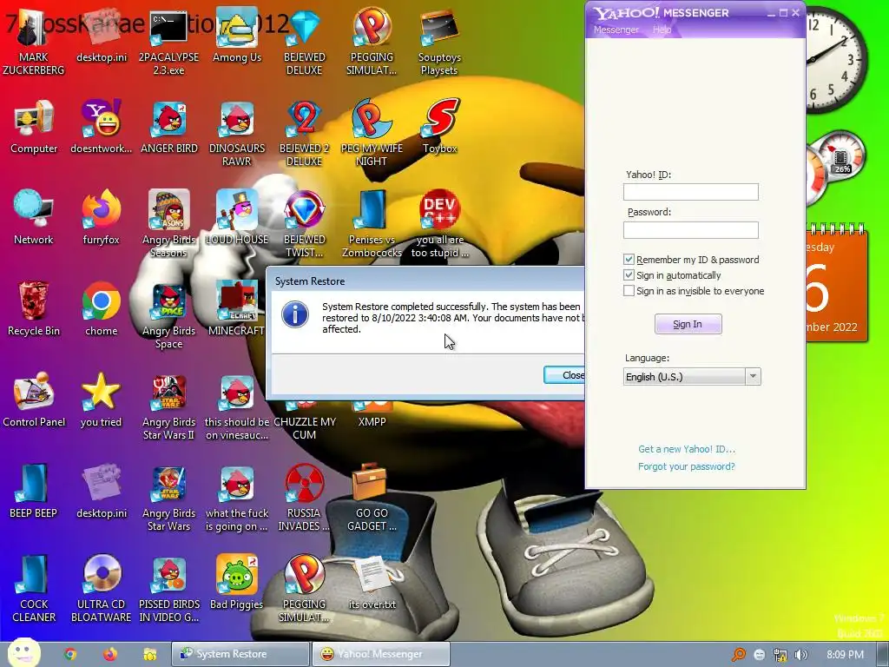Close the System Restore dialog
The width and height of the screenshot is (889, 667).
pos(564,375)
